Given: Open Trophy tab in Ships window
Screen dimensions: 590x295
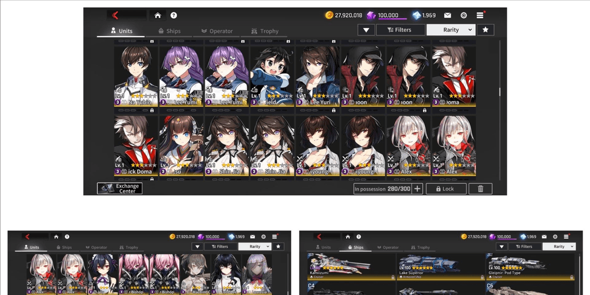Looking at the screenshot, I should pos(419,247).
